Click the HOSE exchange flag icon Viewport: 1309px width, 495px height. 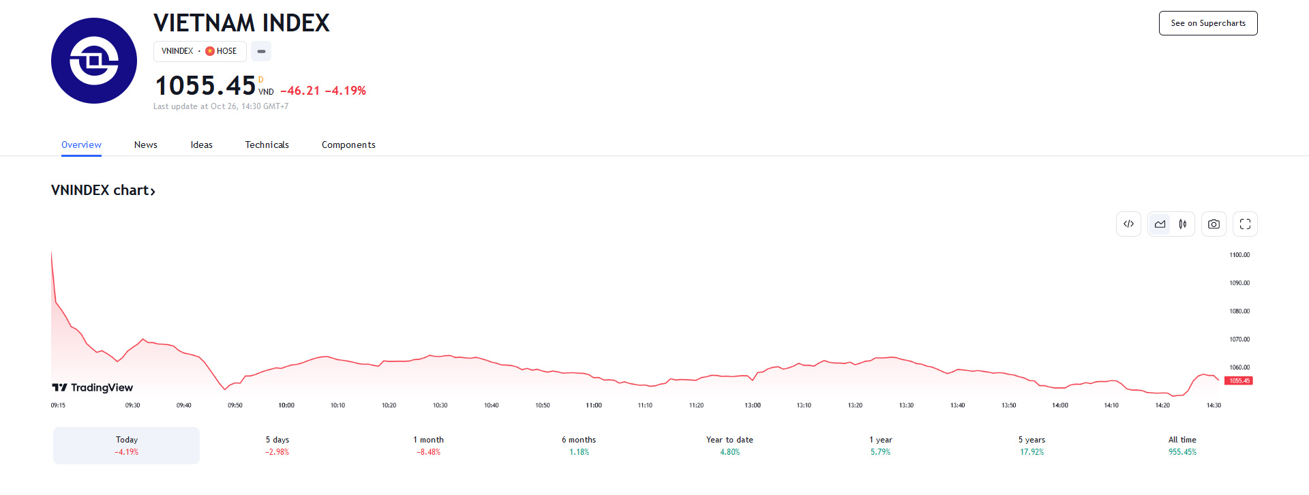click(x=210, y=51)
